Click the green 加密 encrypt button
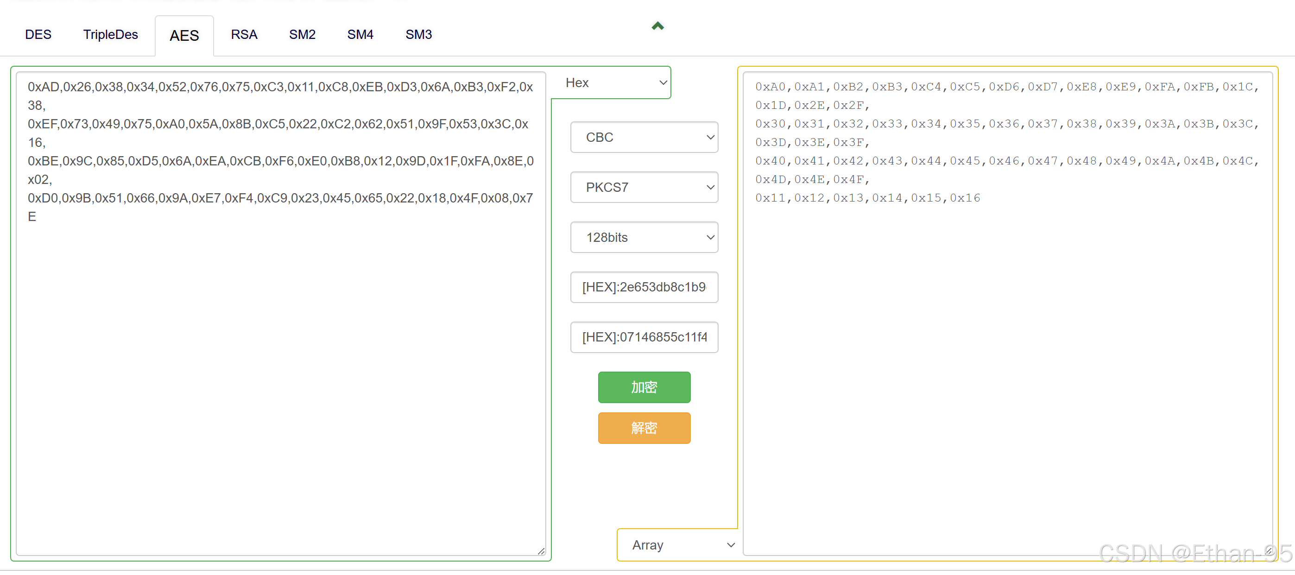 point(644,387)
